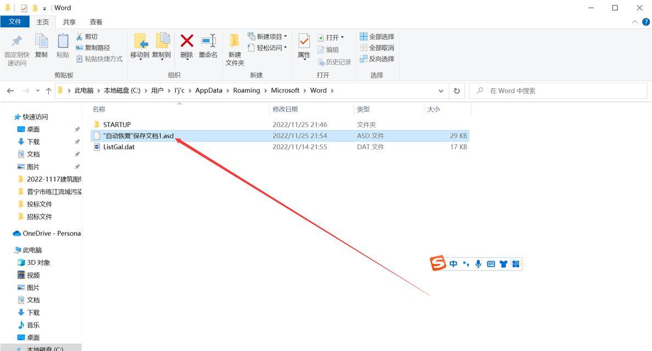Go up one folder level arrow
Viewport: 652px width, 351px height.
48,90
